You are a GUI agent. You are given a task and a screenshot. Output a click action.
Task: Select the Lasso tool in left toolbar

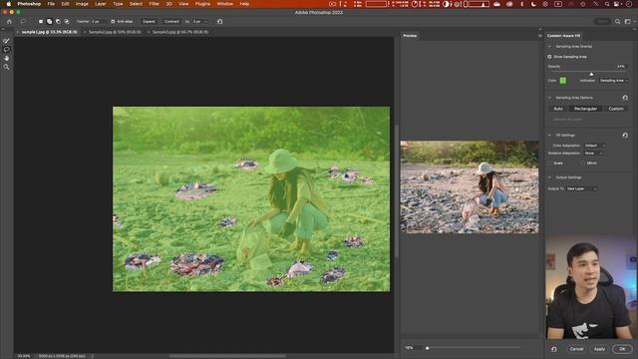tap(6, 49)
